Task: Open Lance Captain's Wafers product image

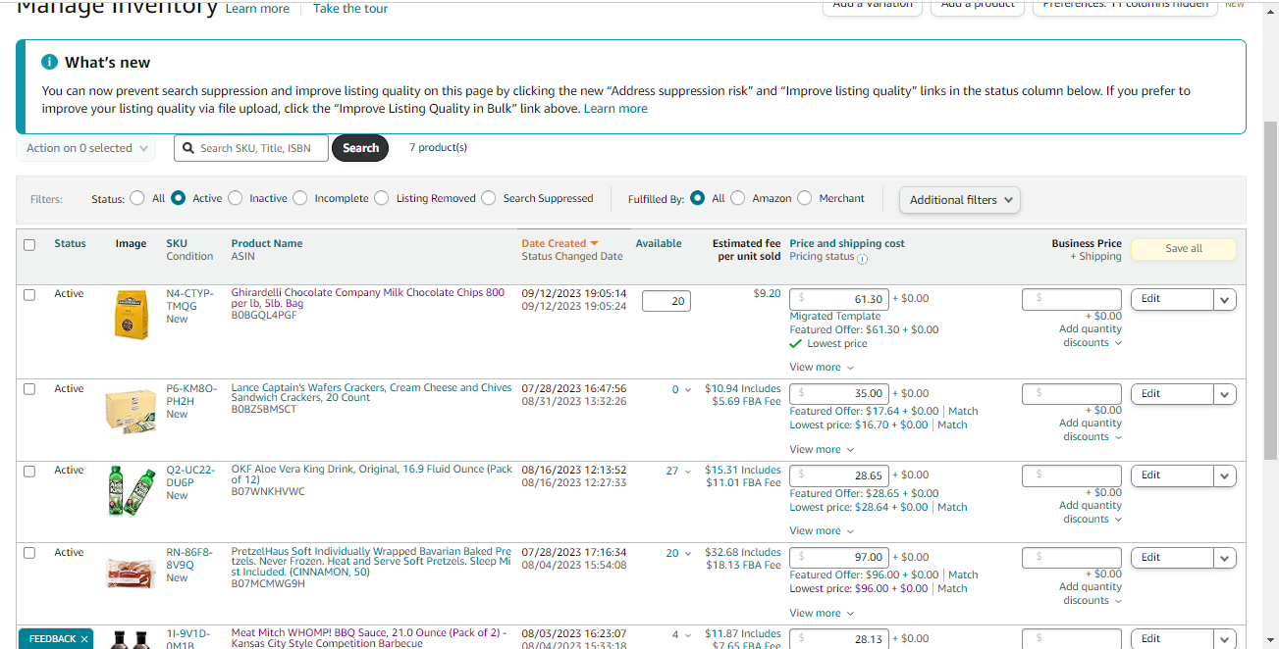Action: 132,412
